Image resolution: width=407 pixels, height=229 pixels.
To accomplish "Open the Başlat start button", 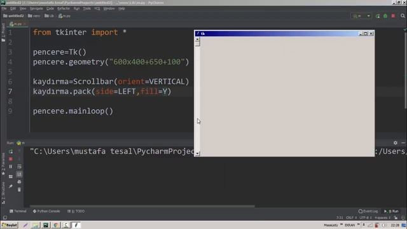I will click(10, 225).
